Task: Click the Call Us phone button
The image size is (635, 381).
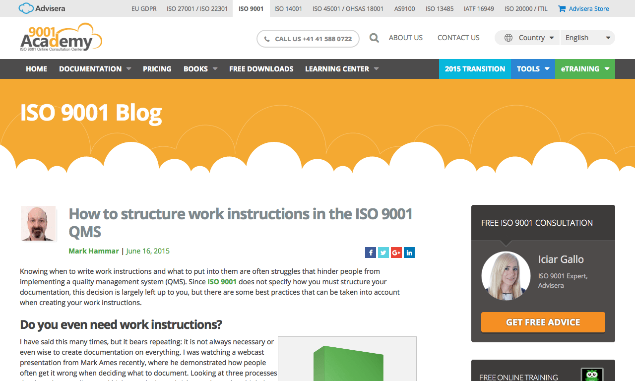Action: coord(308,39)
